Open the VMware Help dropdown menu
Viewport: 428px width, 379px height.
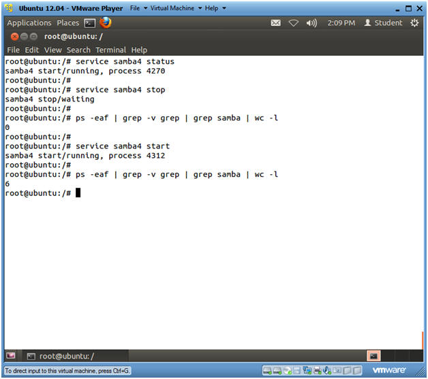(x=215, y=8)
